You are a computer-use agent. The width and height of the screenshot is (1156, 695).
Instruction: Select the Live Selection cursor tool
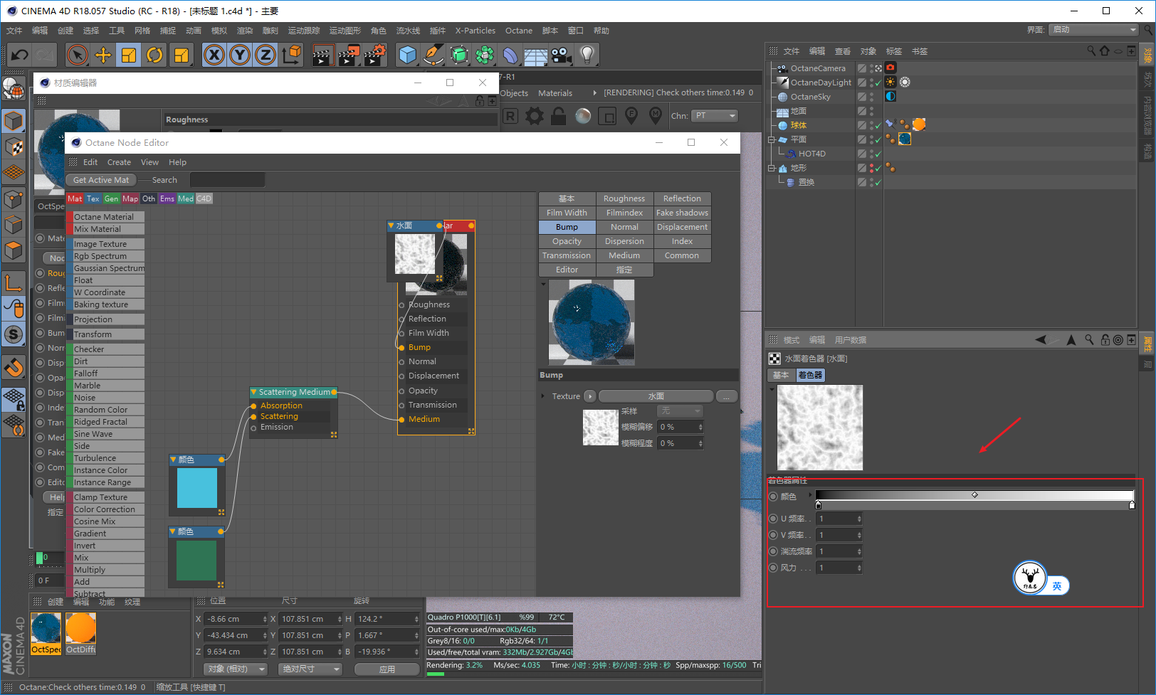pos(78,55)
